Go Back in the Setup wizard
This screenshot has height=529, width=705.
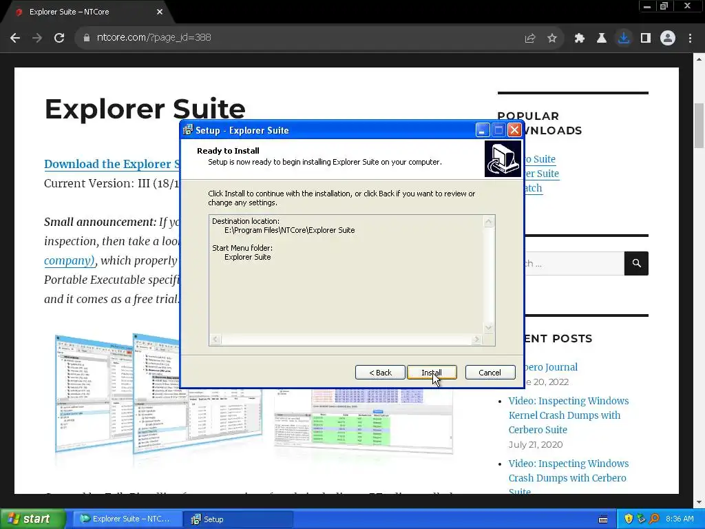(x=380, y=373)
